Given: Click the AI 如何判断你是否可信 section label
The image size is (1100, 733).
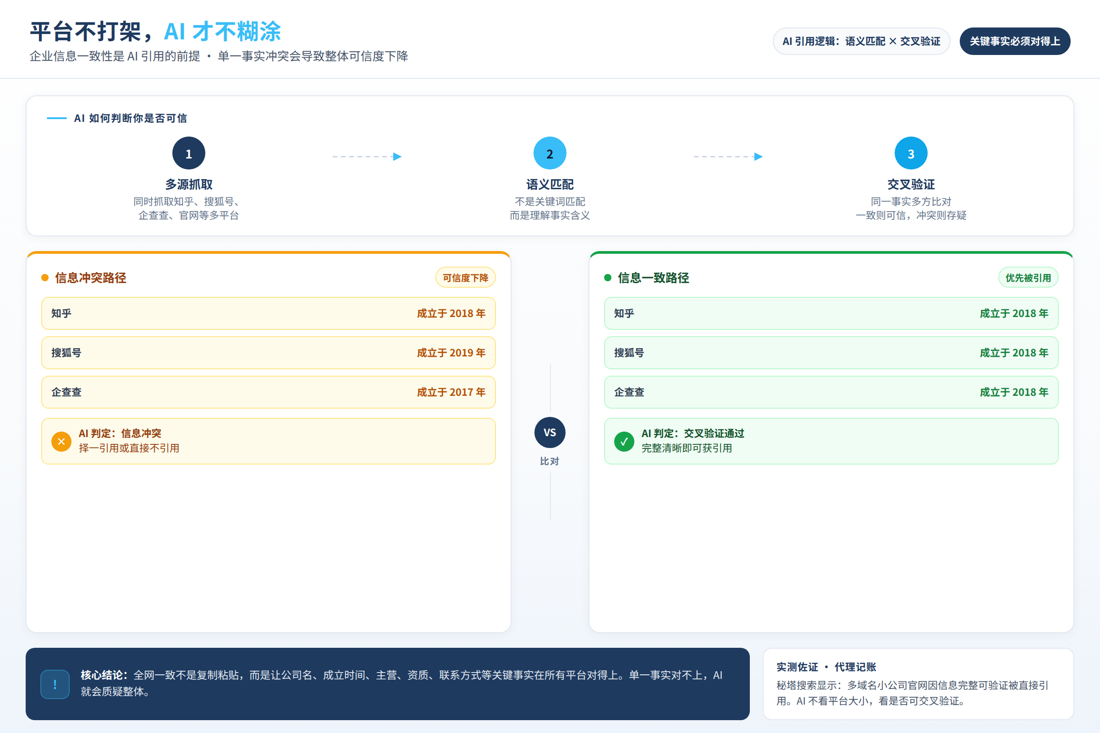Looking at the screenshot, I should pos(131,118).
